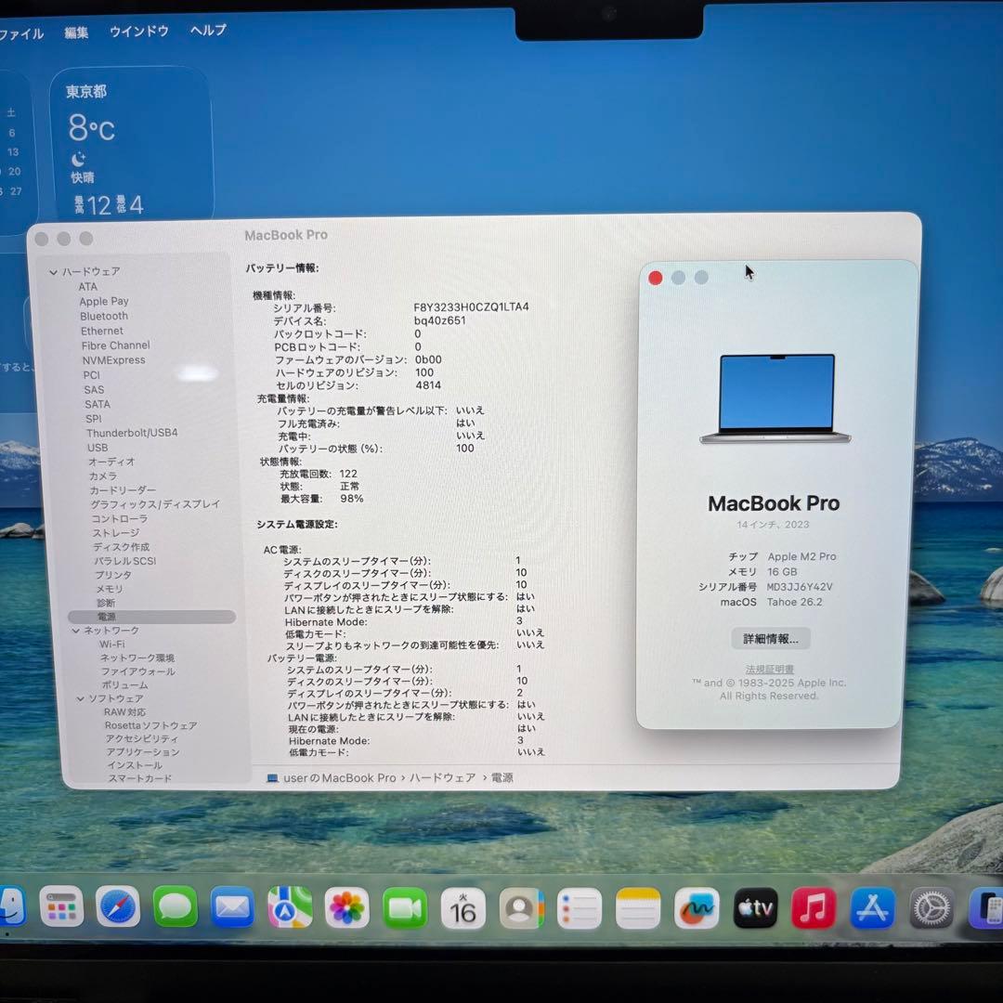Open the ウインドウ menu in the menu bar

coord(137,31)
